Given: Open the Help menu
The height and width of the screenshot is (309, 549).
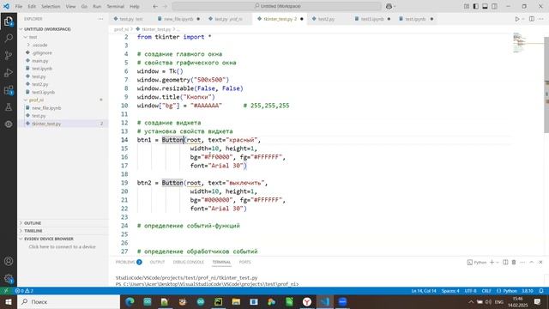Looking at the screenshot, I should (x=134, y=6).
